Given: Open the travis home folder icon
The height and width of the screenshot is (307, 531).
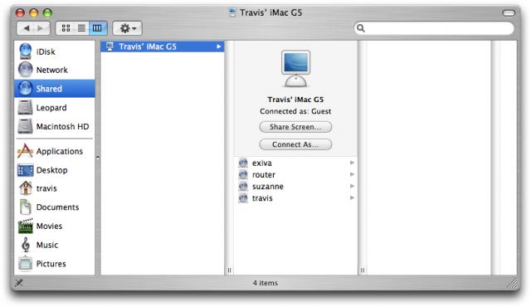Looking at the screenshot, I should [26, 188].
